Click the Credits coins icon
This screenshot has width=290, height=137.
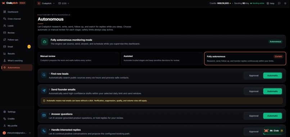click(x=5, y=119)
